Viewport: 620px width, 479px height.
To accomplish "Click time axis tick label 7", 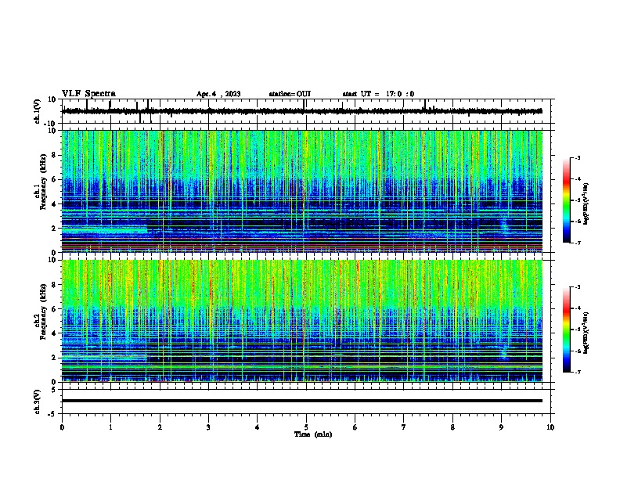I will click(404, 427).
